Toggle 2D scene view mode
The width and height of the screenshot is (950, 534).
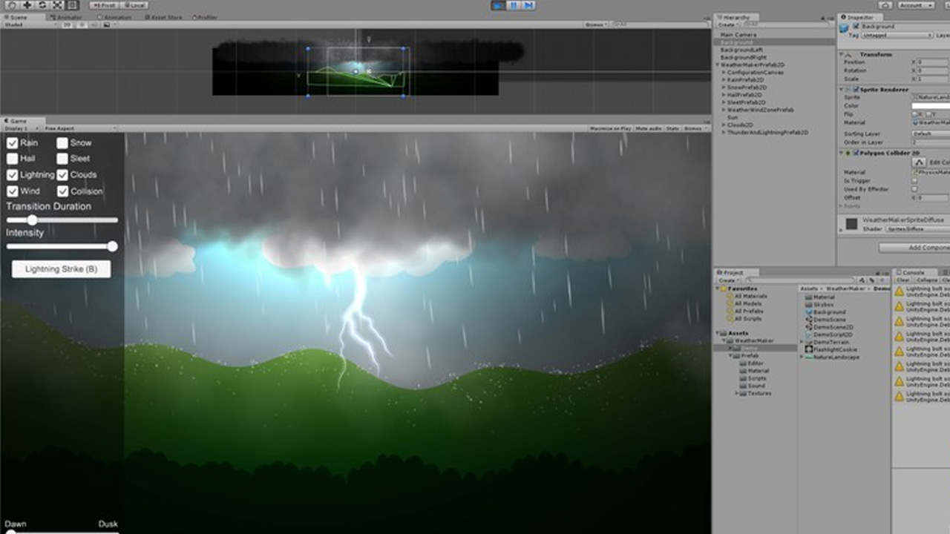coord(66,24)
